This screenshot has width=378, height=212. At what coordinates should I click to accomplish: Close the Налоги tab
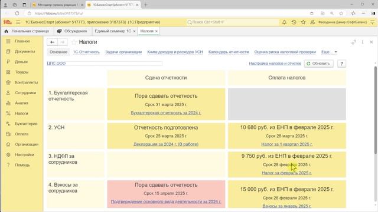(157, 31)
